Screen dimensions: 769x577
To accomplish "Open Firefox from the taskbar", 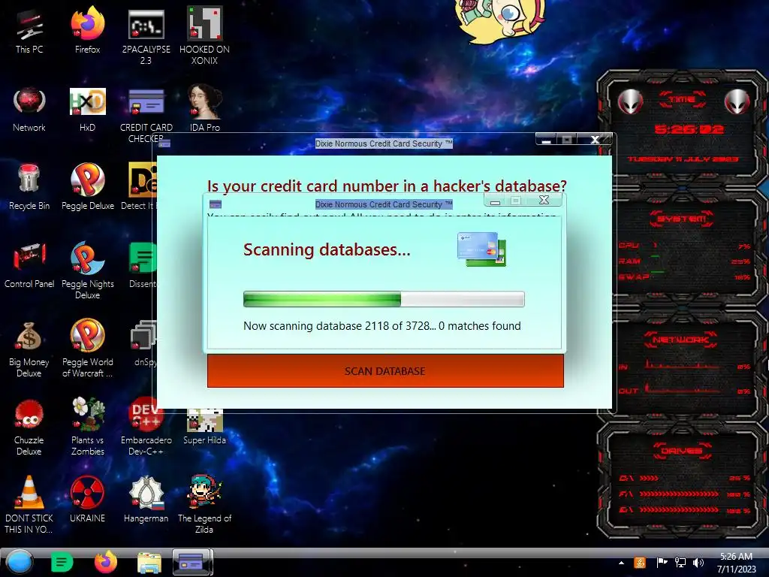I will (x=105, y=562).
